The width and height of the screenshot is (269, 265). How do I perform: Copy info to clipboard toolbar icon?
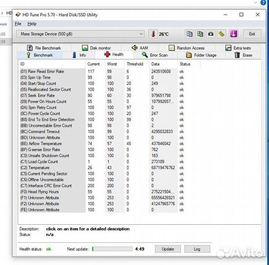189,34
